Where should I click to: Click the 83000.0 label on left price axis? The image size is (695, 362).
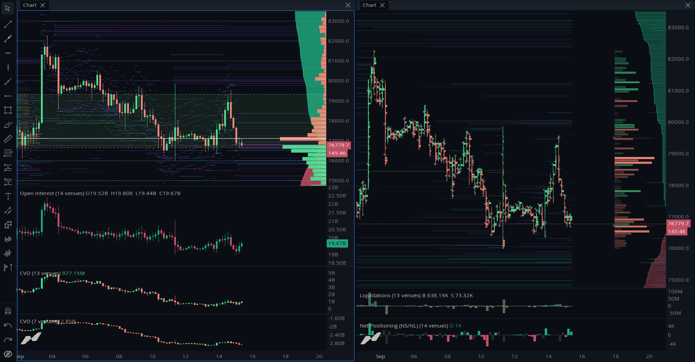pyautogui.click(x=339, y=21)
